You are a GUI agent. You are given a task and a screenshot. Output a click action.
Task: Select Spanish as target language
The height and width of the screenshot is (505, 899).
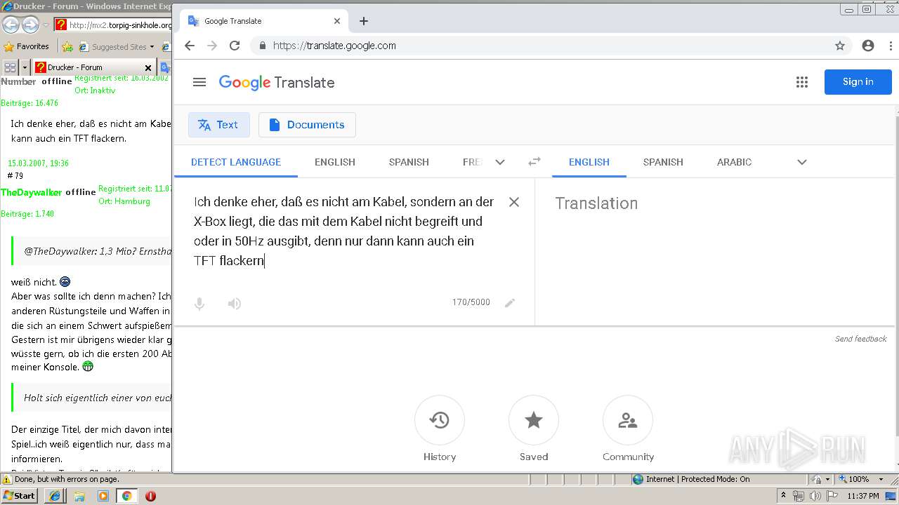[663, 162]
